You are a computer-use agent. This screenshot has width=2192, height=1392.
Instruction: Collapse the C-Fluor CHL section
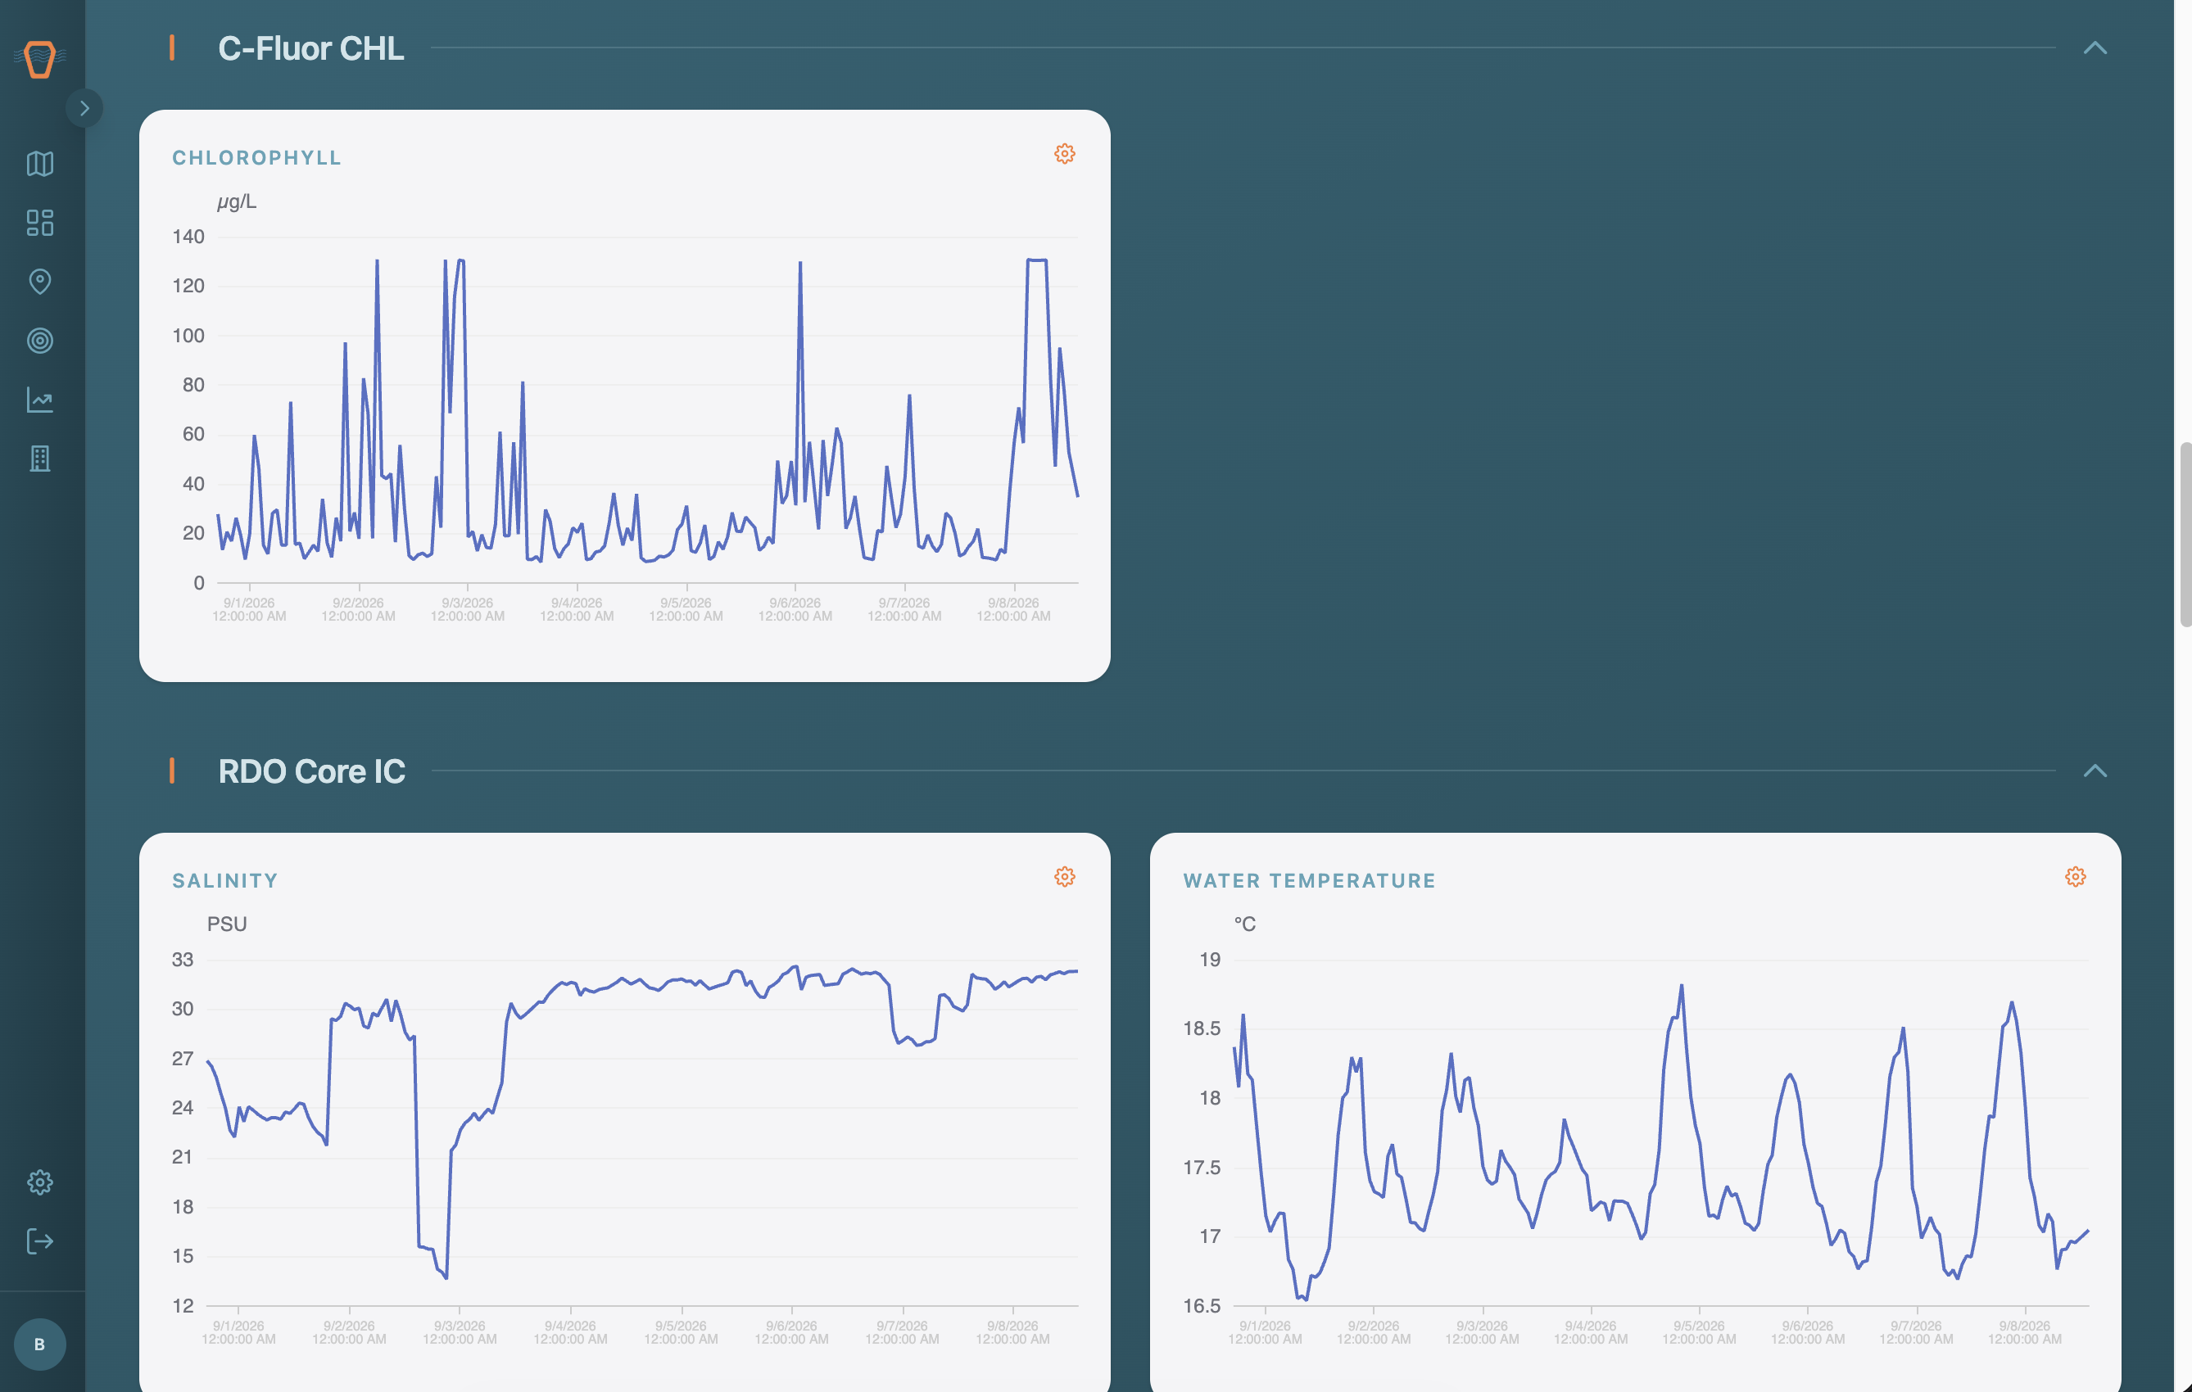2095,48
